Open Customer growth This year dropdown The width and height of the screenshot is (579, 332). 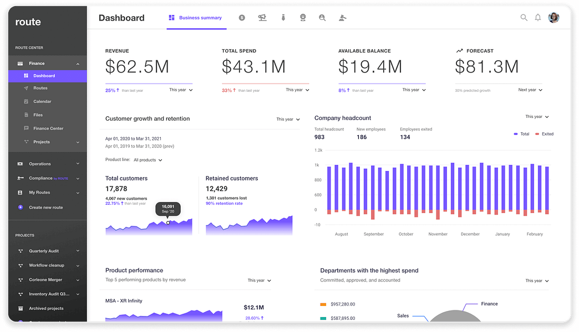288,120
